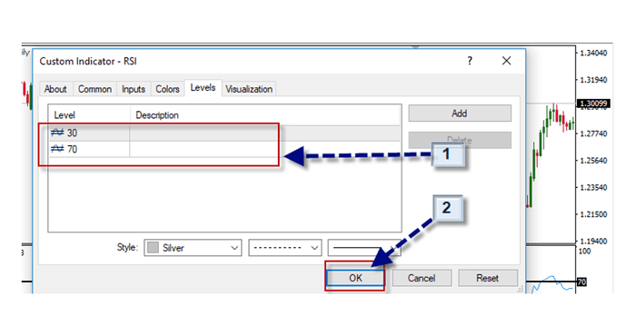Open the Silver color dropdown

pyautogui.click(x=193, y=248)
